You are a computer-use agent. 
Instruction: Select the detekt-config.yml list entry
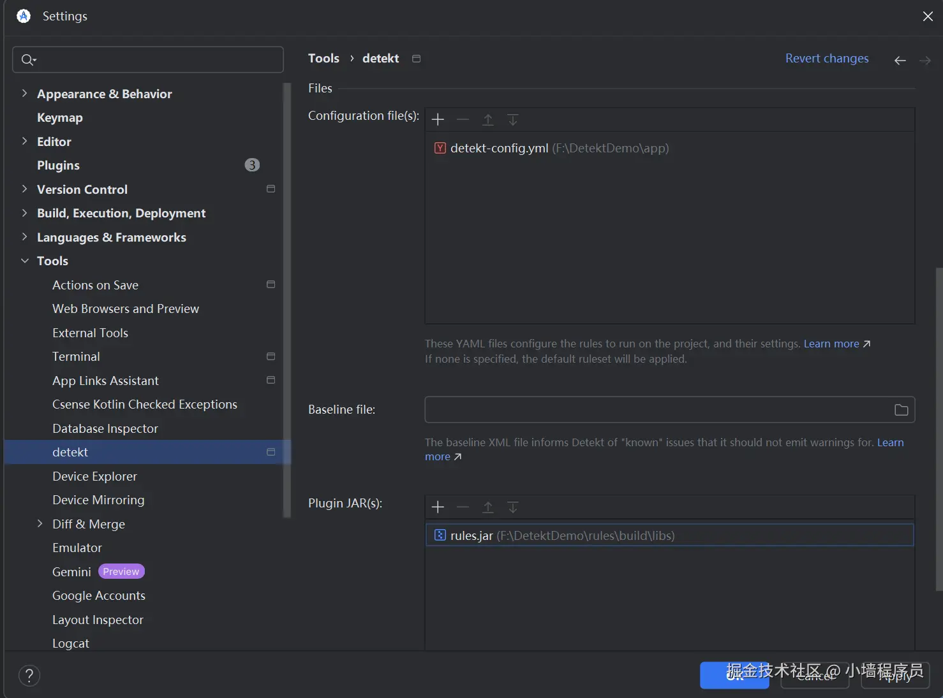tap(552, 148)
